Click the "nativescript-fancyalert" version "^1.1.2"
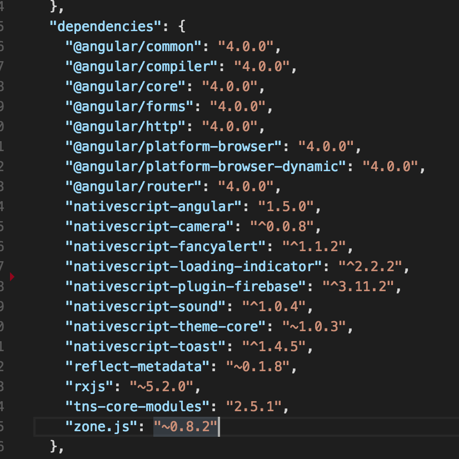 (x=314, y=246)
